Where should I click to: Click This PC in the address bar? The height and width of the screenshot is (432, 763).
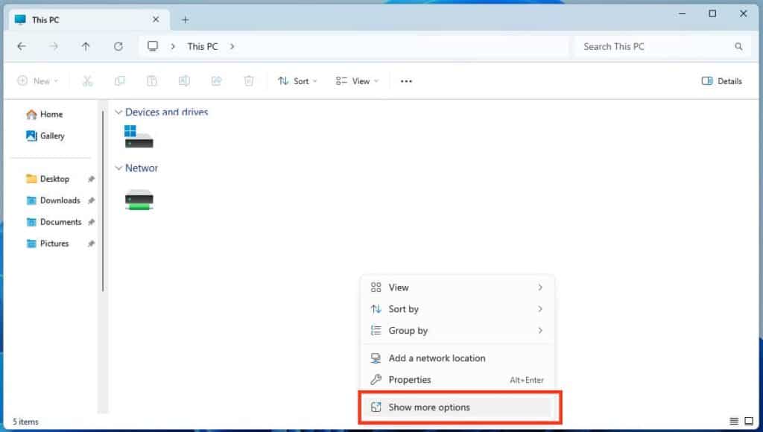click(x=203, y=47)
